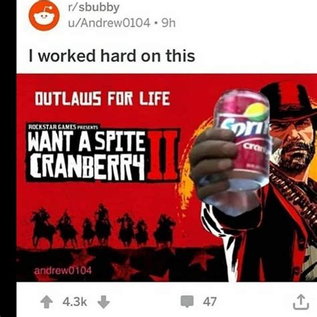
Task: Click the 4.3k vote count
Action: click(75, 302)
